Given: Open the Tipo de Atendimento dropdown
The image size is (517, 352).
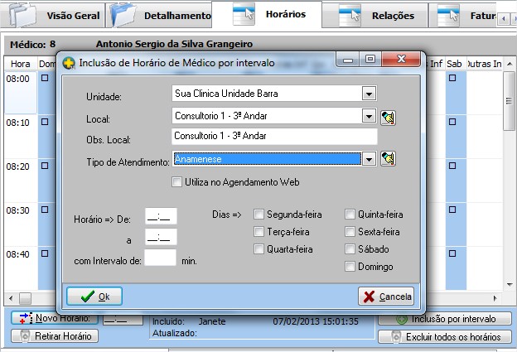Looking at the screenshot, I should point(369,159).
